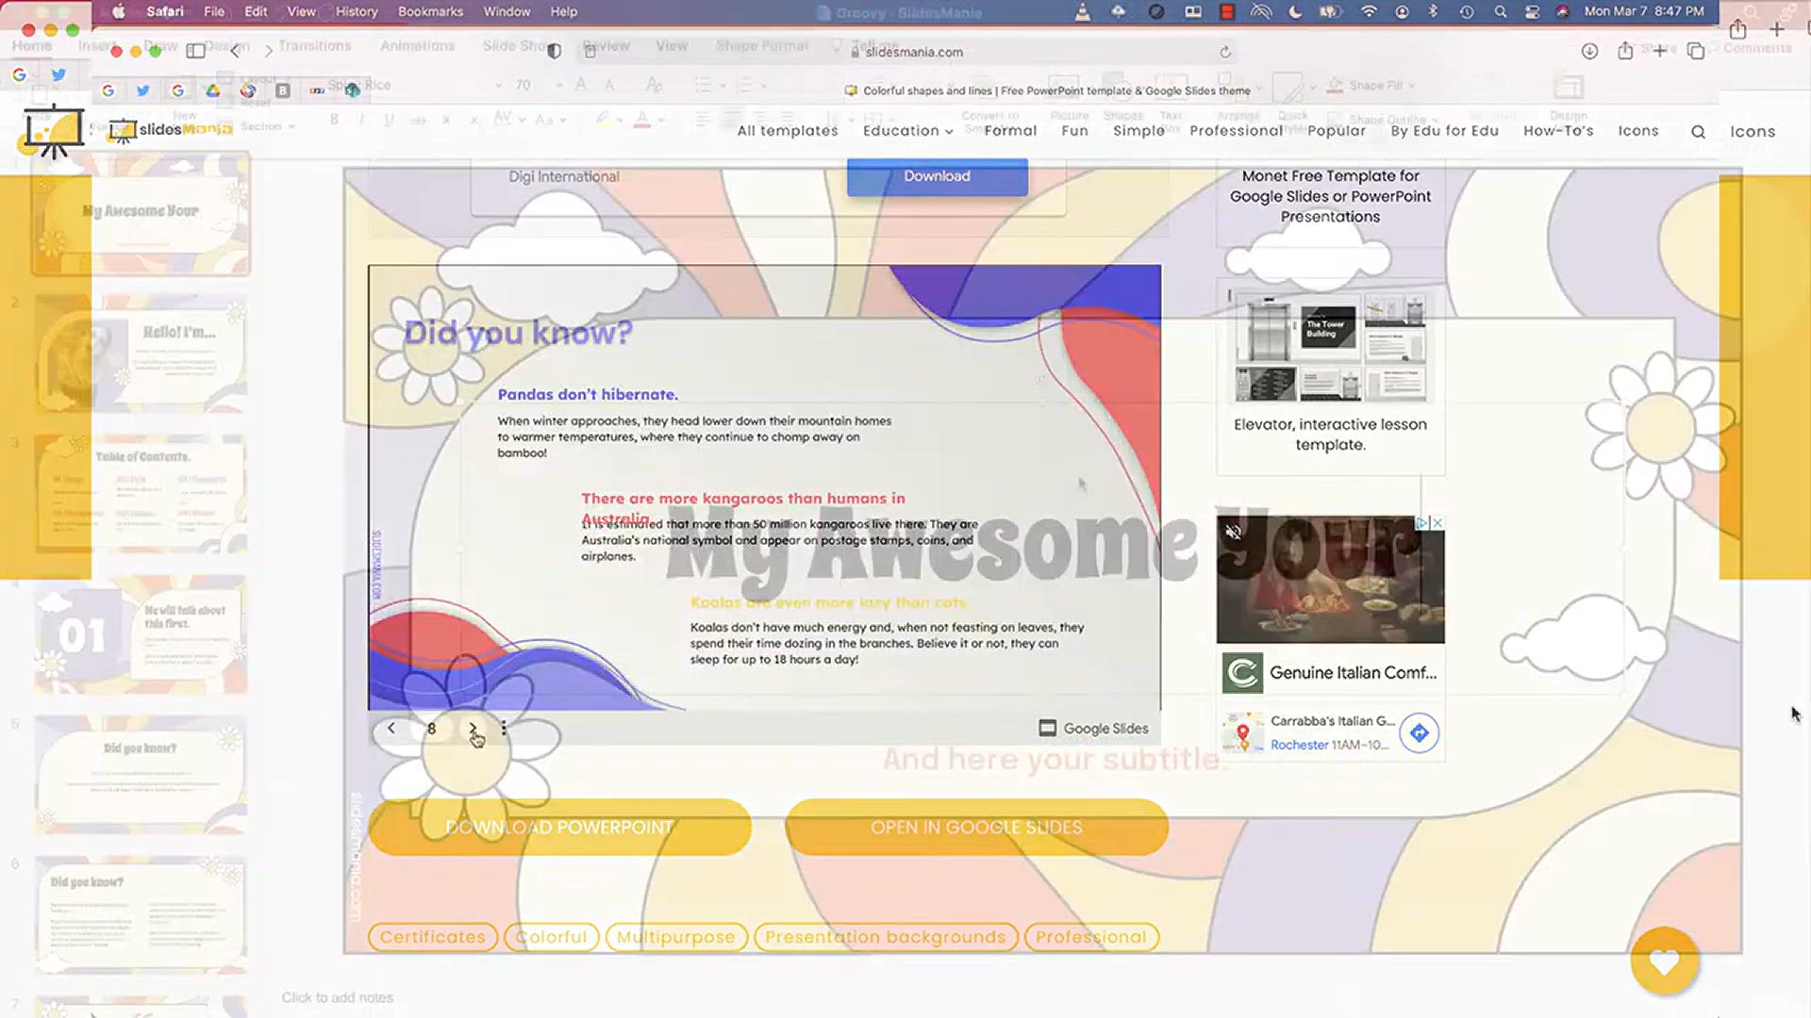Open the Help menu
The image size is (1811, 1018).
tap(564, 11)
